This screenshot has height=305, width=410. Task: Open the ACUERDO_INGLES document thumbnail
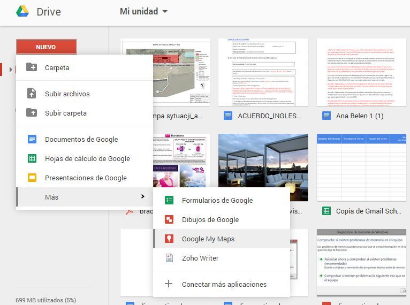pos(263,72)
